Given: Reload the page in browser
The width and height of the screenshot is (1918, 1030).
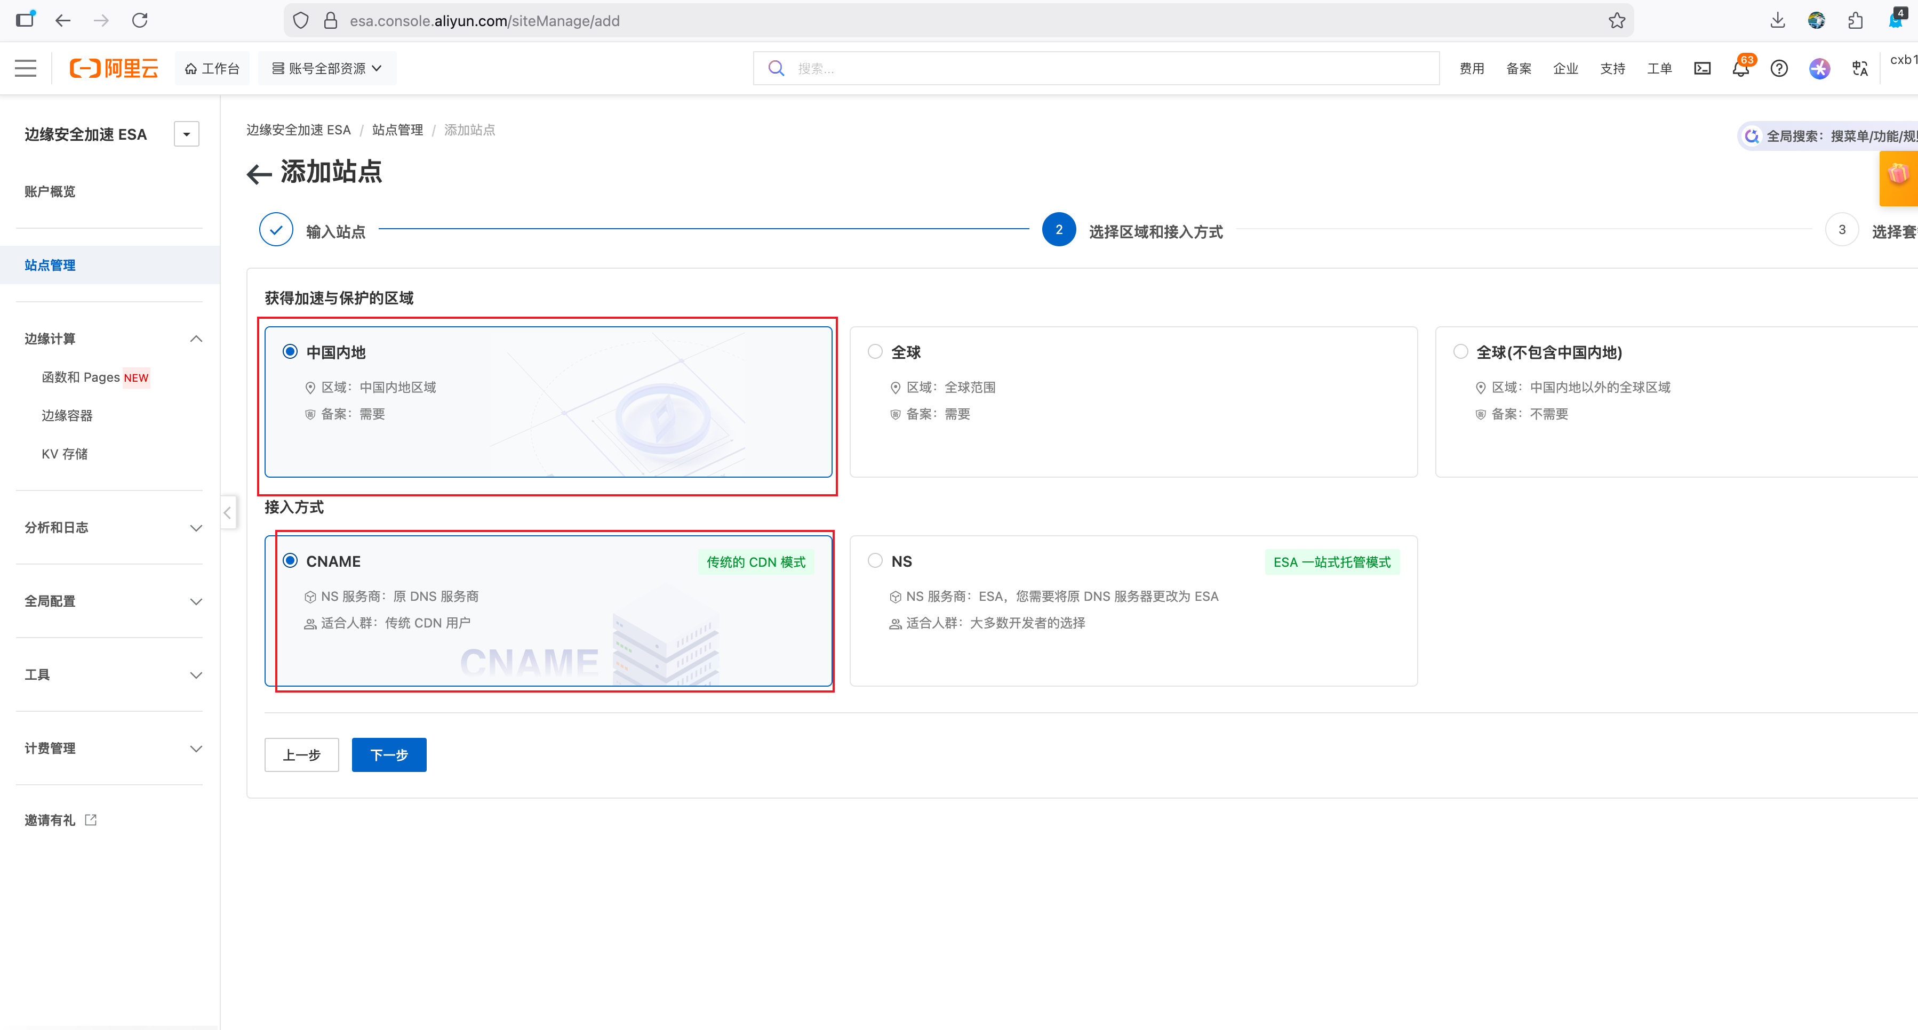Looking at the screenshot, I should [140, 21].
